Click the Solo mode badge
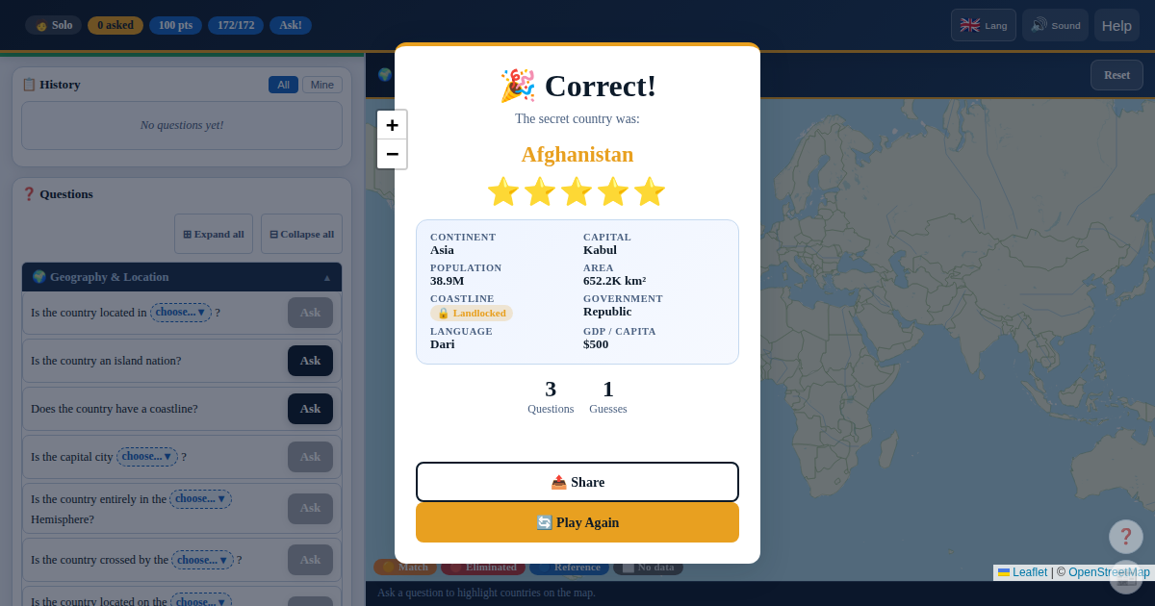Viewport: 1155px width, 606px height. click(x=53, y=25)
